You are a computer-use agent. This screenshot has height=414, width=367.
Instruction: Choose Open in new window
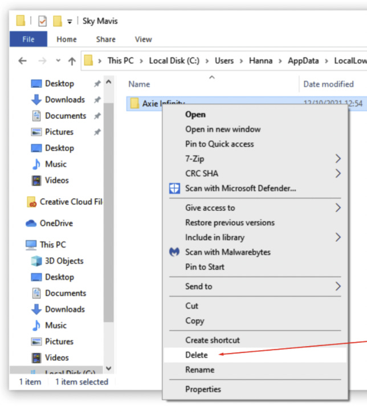pyautogui.click(x=255, y=129)
